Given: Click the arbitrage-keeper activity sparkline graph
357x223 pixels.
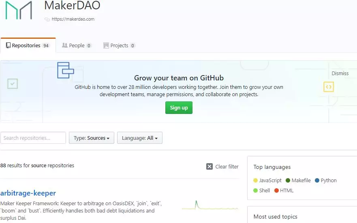Looking at the screenshot, I should pos(210,205).
